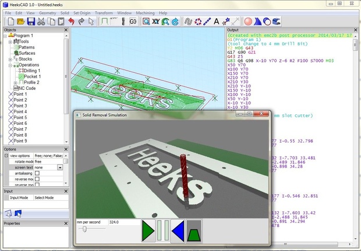Copy selection using toolbar copy icon
Viewport: 361px width, 251px height.
coord(51,22)
